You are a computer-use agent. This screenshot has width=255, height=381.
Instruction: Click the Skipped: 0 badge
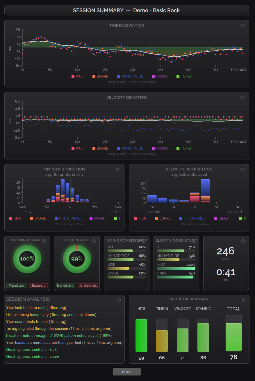tap(38, 285)
